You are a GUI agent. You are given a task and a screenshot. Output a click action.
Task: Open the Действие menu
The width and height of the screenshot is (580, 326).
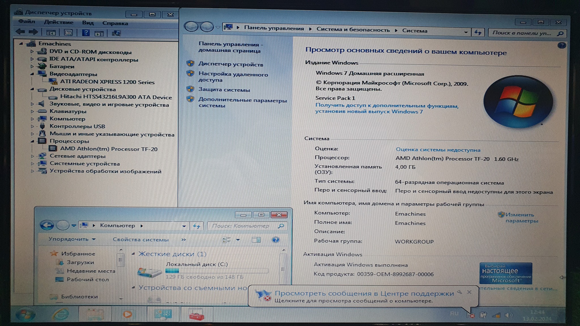pos(59,22)
